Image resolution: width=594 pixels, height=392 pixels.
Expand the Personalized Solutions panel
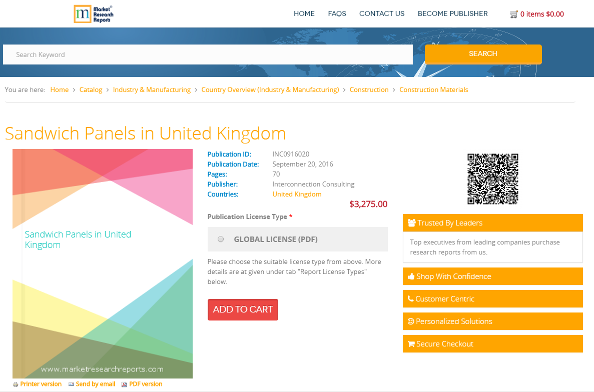click(492, 321)
